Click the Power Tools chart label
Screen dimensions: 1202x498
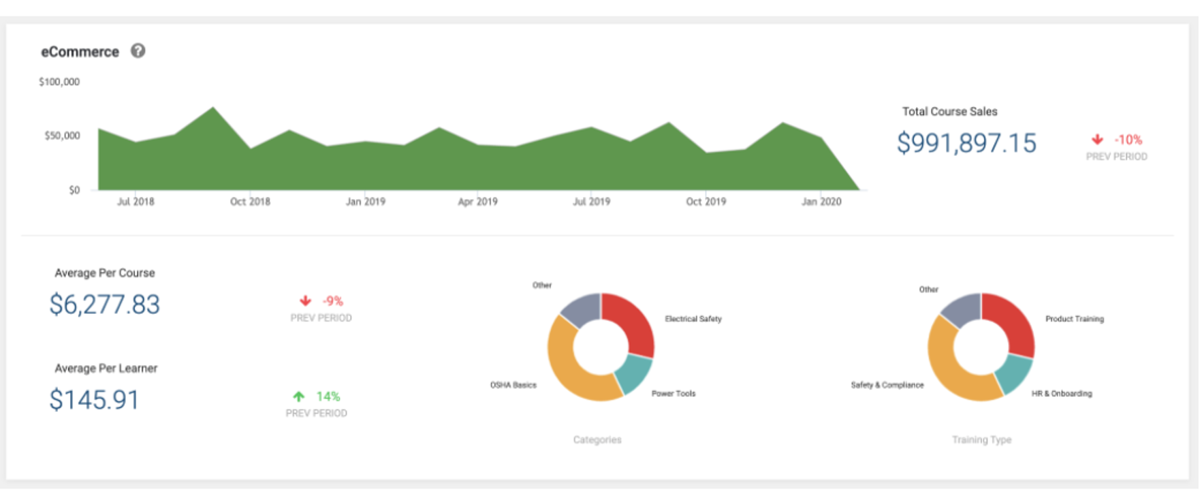click(x=674, y=394)
